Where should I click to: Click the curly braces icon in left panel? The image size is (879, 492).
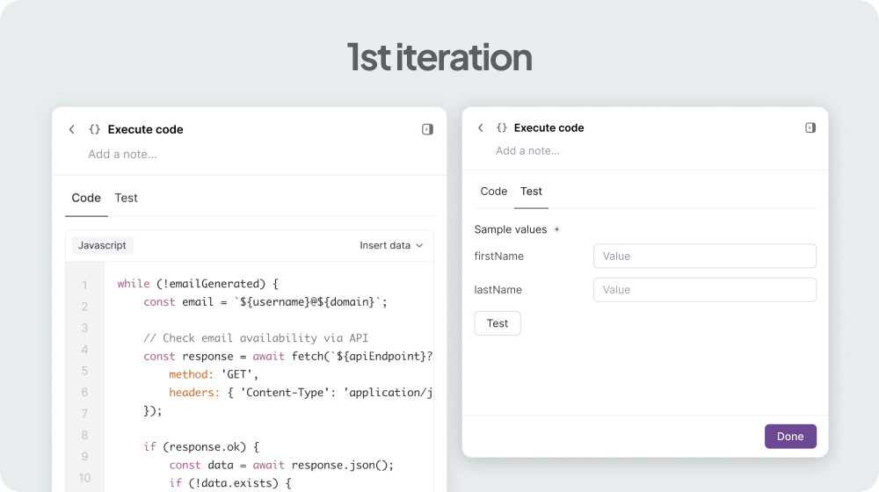pyautogui.click(x=94, y=129)
